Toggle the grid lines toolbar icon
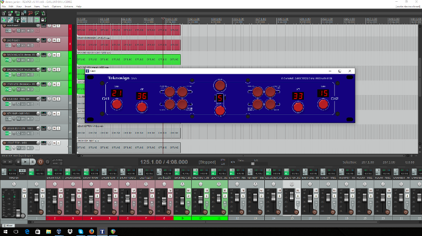 coord(30,19)
